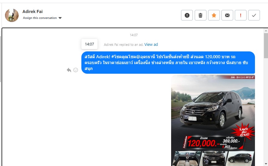Open Adirek Fai contact name

pyautogui.click(x=33, y=11)
